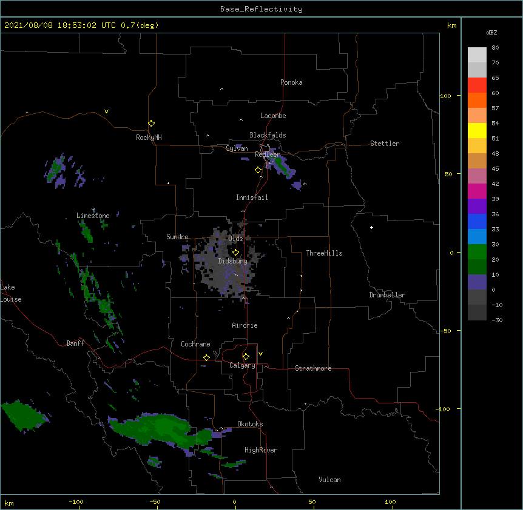523x510 pixels.
Task: Click the Okotoks label
Action: click(250, 424)
